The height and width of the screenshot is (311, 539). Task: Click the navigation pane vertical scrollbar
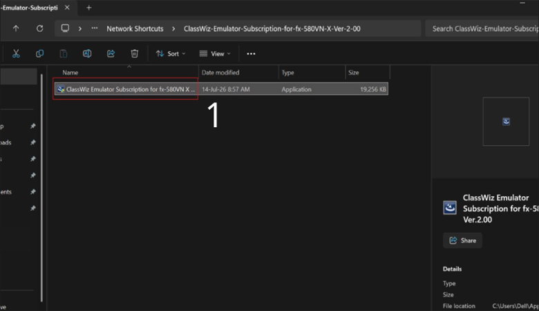click(x=41, y=187)
